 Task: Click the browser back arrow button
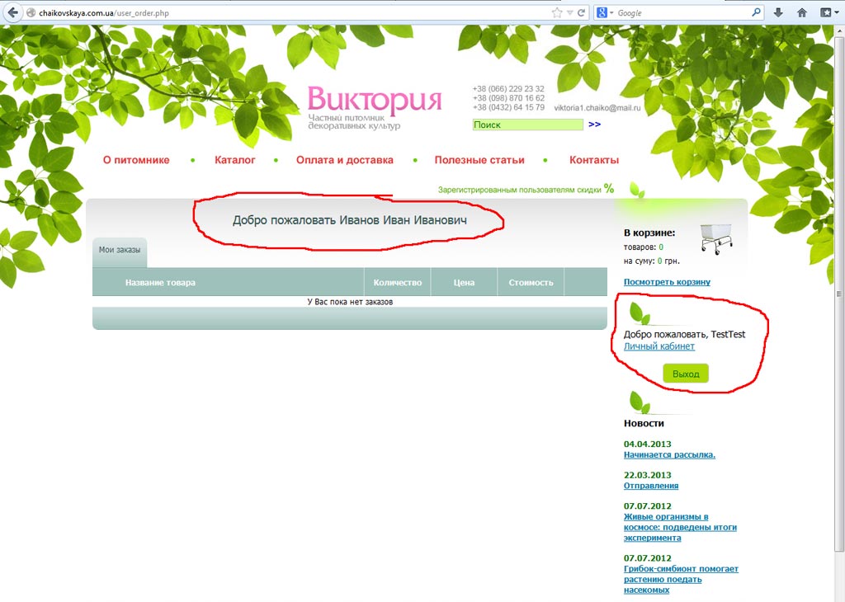pos(12,12)
